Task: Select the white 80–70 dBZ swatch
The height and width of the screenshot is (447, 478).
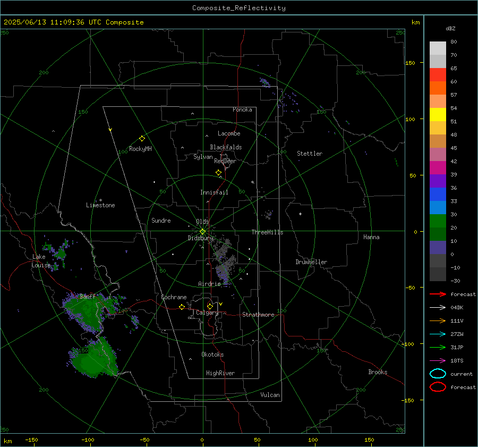Action: 438,48
